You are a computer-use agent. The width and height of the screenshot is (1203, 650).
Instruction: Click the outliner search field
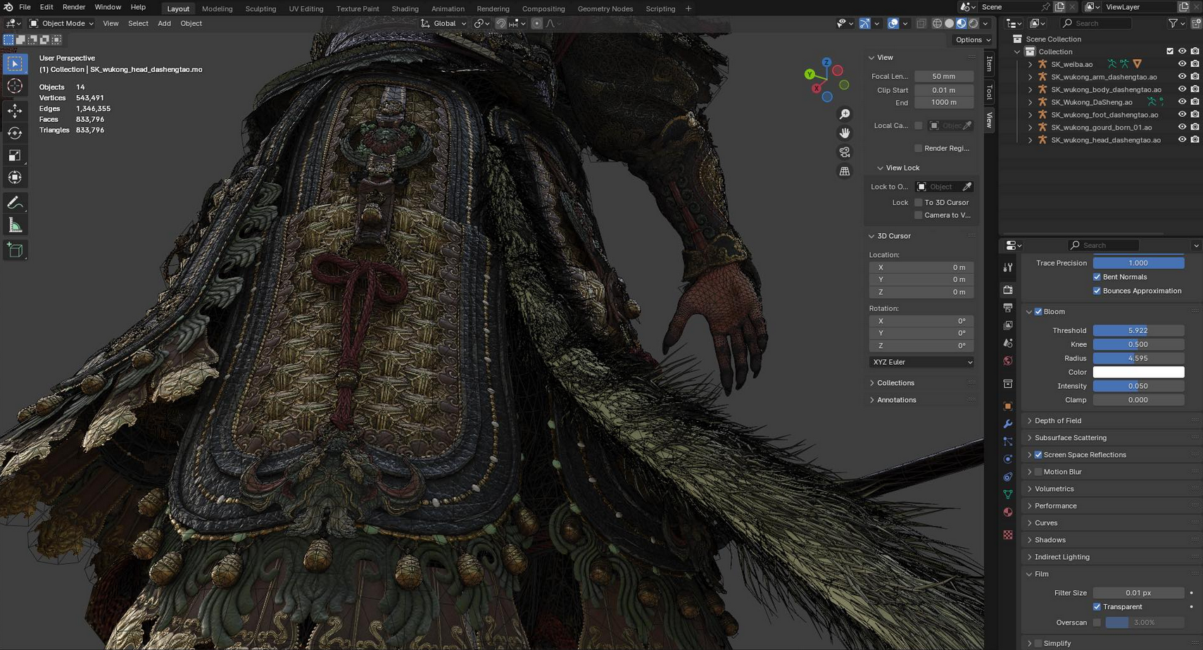[1096, 23]
